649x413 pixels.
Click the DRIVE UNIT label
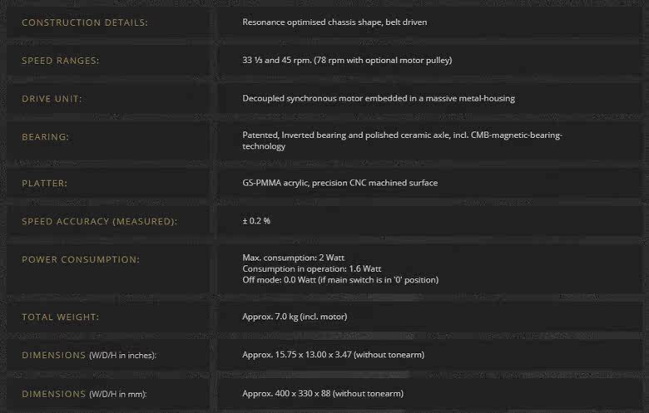pyautogui.click(x=52, y=99)
